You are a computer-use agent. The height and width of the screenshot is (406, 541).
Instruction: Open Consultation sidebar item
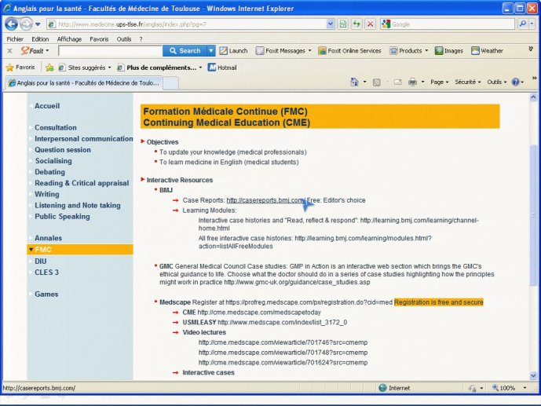[56, 128]
